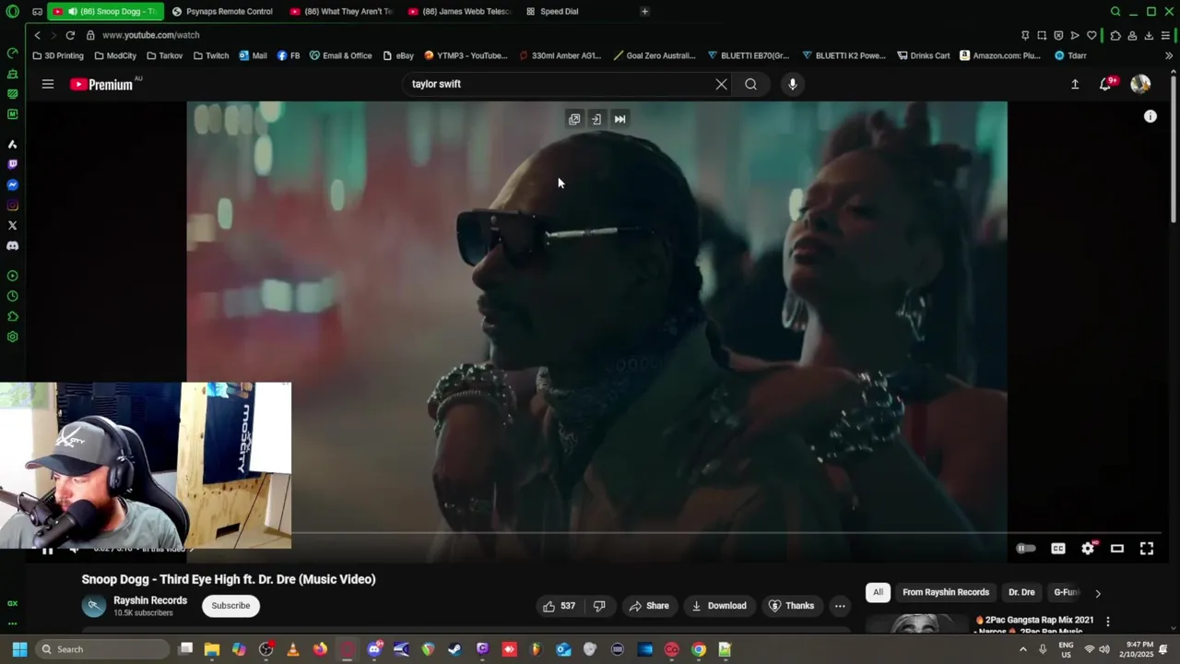The width and height of the screenshot is (1180, 664).
Task: Open more actions (three dots) under video
Action: coord(840,606)
